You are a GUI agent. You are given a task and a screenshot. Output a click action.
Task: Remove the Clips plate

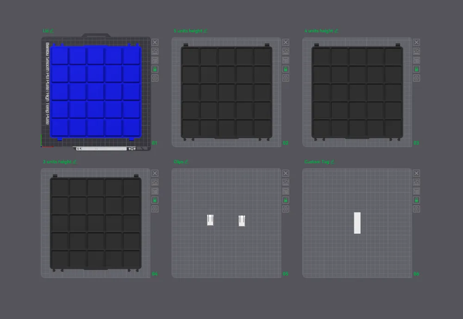(x=286, y=173)
